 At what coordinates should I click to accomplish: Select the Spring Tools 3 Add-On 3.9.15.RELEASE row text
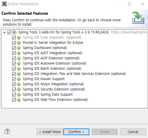64,32
